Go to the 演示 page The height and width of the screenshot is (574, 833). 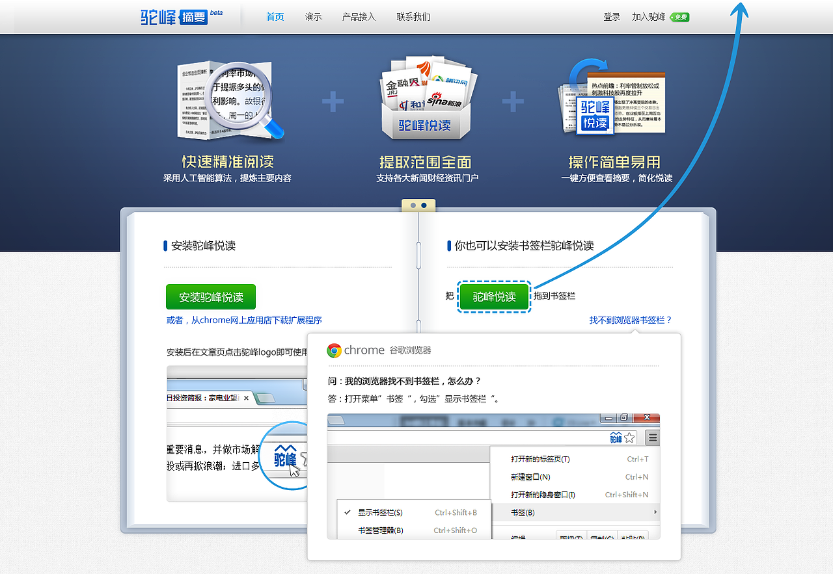tap(314, 17)
